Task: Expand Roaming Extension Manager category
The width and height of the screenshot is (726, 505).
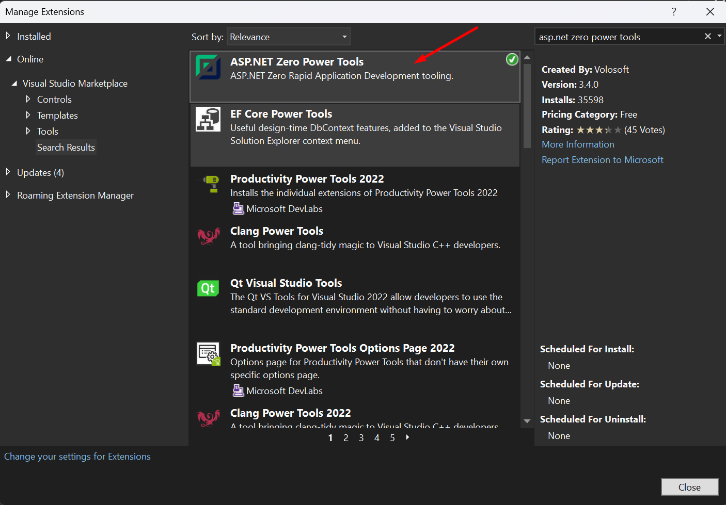Action: [x=8, y=194]
